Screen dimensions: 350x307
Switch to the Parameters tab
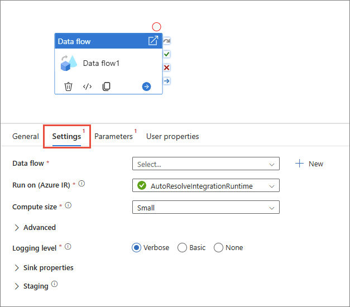point(114,136)
